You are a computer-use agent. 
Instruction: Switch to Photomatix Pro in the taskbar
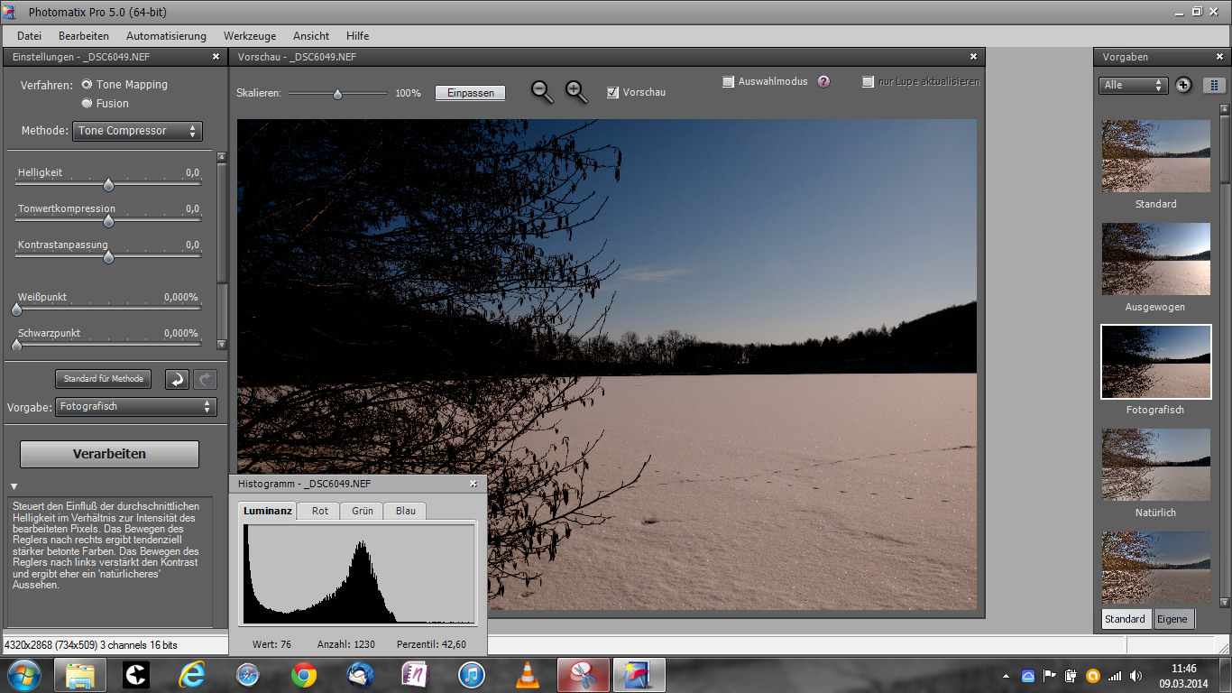tap(639, 675)
